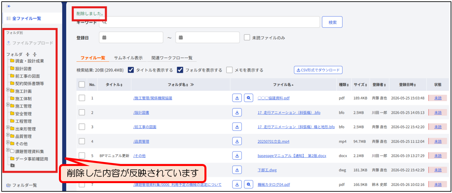Sort table by タイトル column
Viewport: 452px width, 193px height.
114,85
